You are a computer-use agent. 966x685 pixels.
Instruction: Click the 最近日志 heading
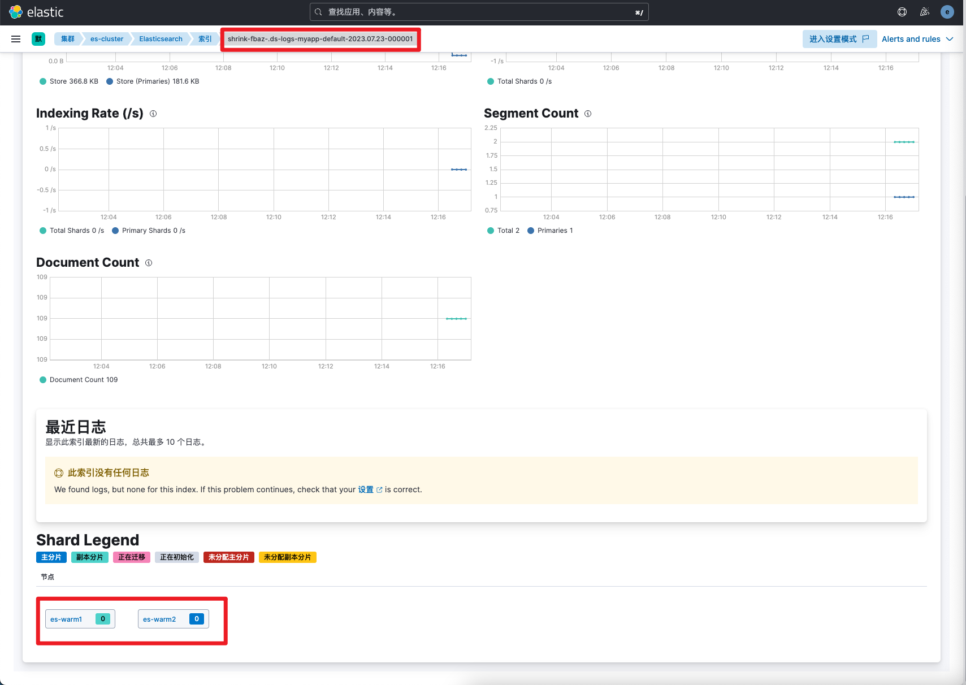[76, 427]
